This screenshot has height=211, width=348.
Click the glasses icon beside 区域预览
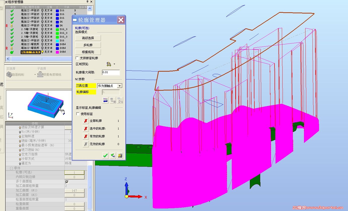(x=109, y=64)
